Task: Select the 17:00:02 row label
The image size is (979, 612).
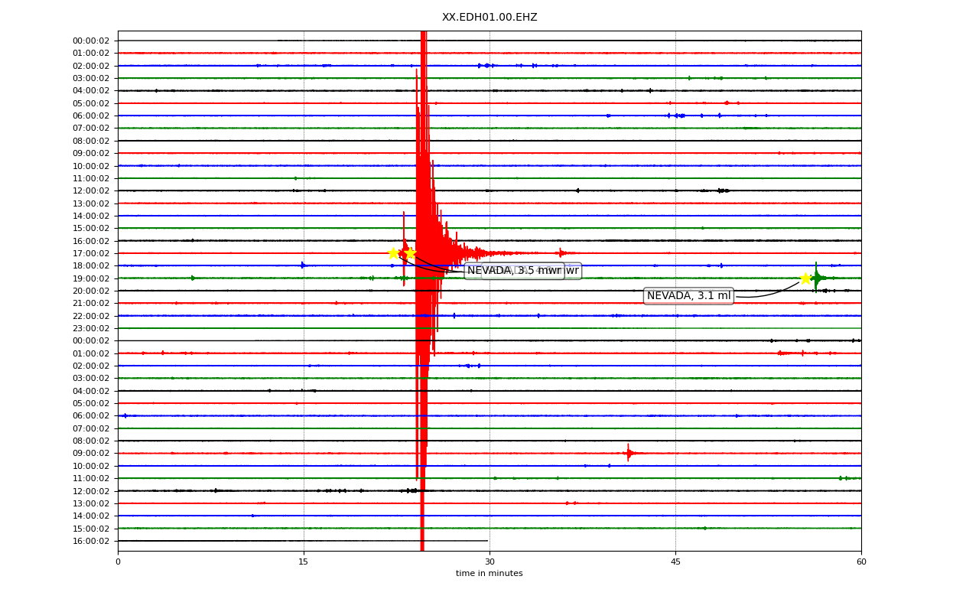Action: coord(91,253)
